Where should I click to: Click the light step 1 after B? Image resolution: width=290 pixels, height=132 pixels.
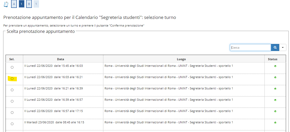36,4
